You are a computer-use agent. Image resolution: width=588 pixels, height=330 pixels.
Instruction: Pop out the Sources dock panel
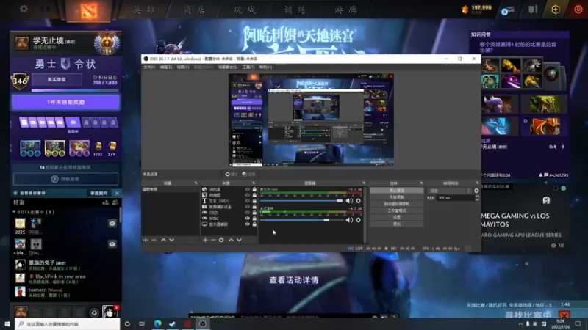[x=254, y=183]
